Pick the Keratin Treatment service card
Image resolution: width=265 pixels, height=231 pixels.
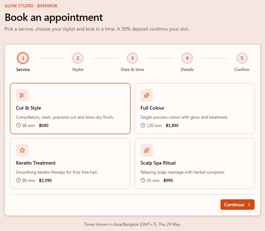[x=70, y=164]
